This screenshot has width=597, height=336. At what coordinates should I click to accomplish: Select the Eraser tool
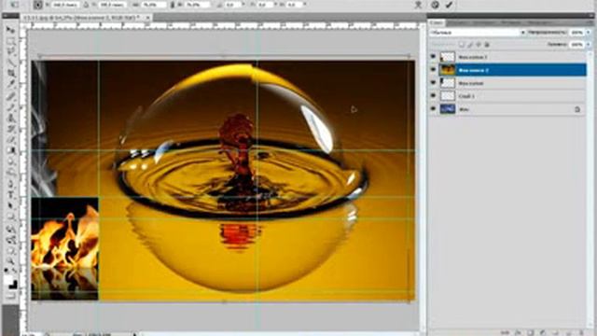click(10, 140)
